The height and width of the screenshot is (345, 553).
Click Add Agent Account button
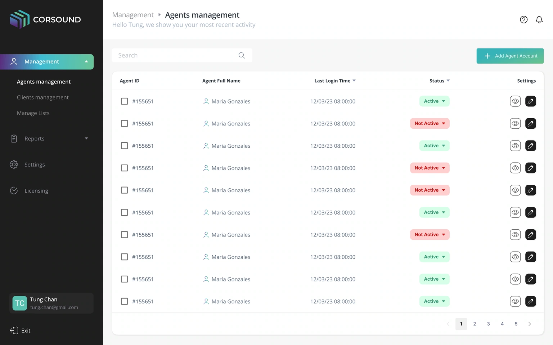tap(510, 56)
